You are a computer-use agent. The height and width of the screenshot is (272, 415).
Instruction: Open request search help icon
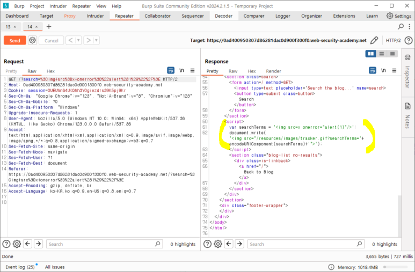tap(6, 244)
